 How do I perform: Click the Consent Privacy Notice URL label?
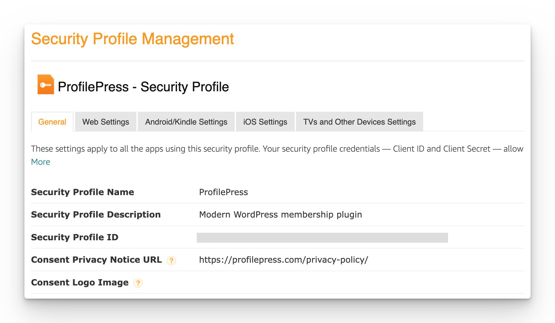[97, 260]
